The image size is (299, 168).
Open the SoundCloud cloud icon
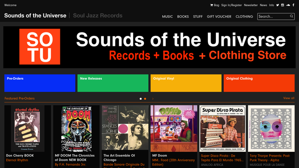pyautogui.click(x=288, y=5)
